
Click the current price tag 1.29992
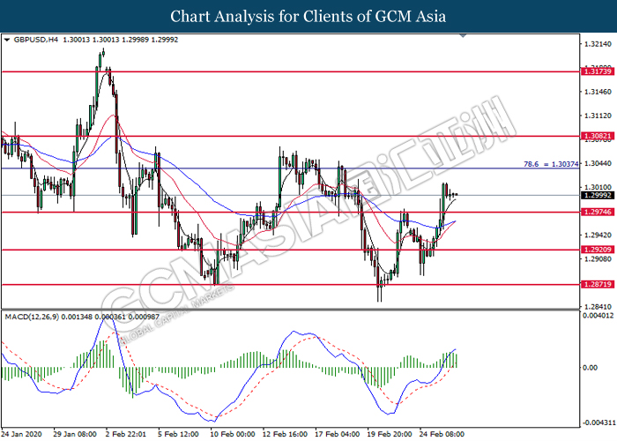pyautogui.click(x=598, y=195)
